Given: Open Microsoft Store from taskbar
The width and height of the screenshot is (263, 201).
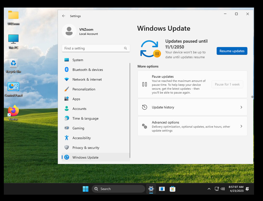Looking at the screenshot, I should coord(172,189).
